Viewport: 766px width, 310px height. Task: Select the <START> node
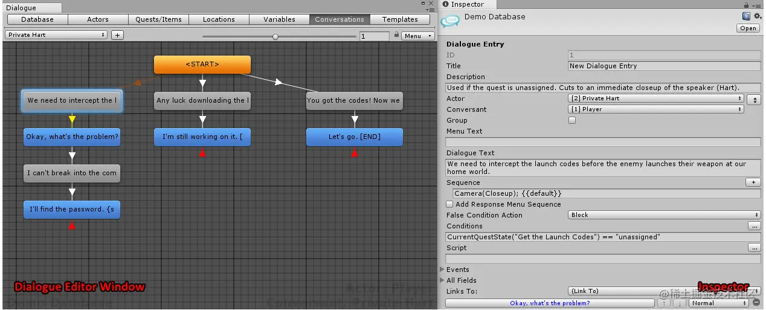(202, 64)
